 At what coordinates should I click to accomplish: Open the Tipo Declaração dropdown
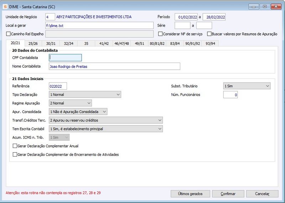tap(85, 94)
